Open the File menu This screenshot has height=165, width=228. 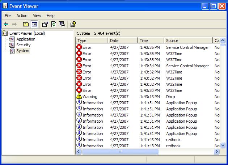pos(8,16)
